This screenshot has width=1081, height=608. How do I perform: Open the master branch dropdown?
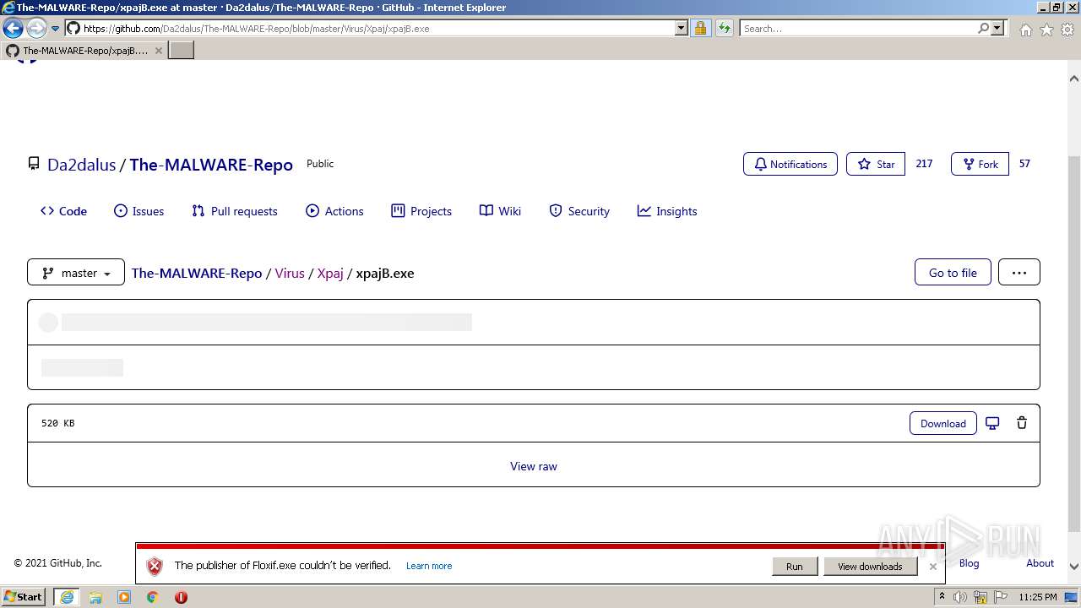coord(76,272)
